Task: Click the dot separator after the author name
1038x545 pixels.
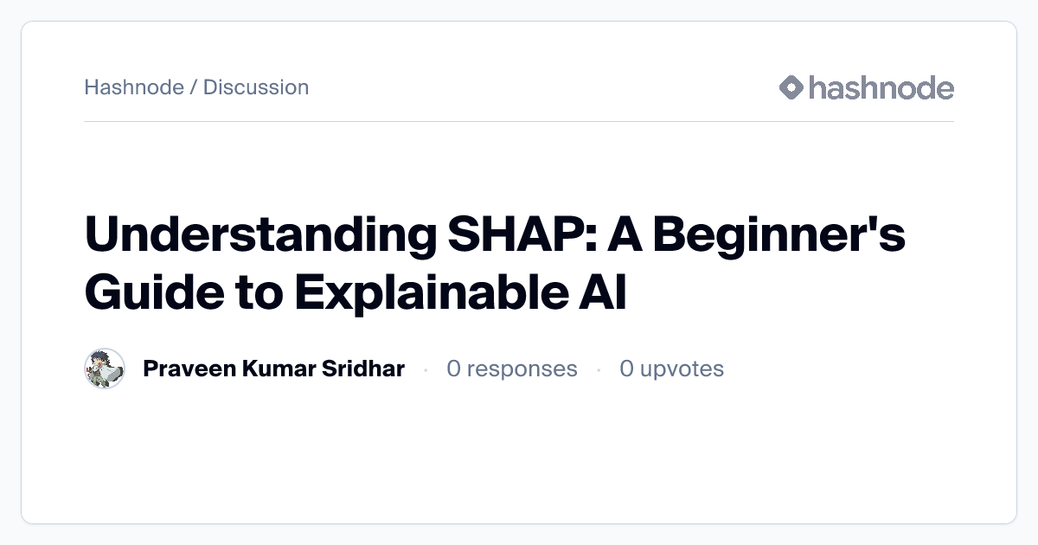Action: (426, 369)
